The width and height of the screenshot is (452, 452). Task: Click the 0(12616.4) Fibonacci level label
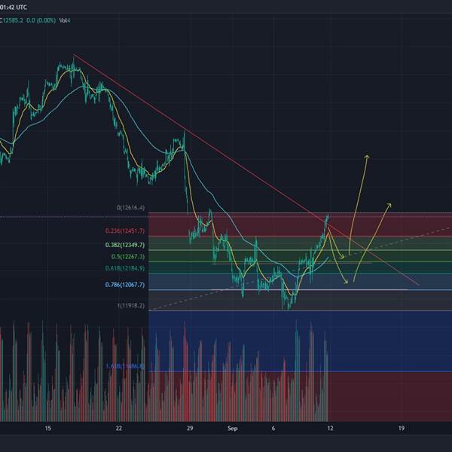pyautogui.click(x=130, y=208)
